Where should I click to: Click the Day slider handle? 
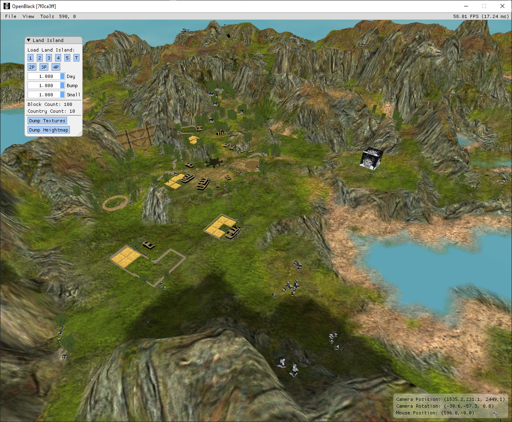[x=62, y=76]
